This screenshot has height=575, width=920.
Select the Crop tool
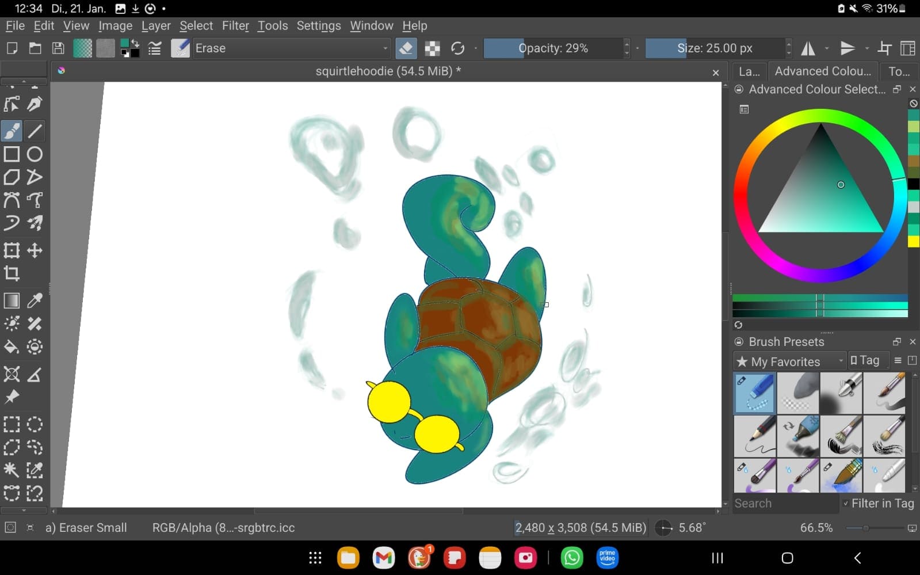click(x=12, y=273)
